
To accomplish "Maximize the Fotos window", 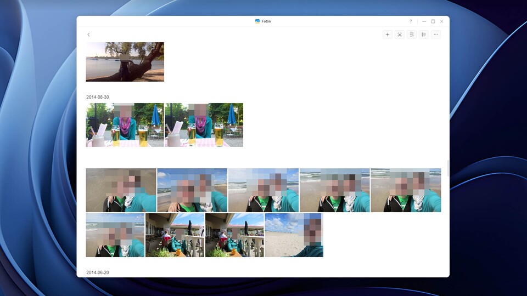I will tap(433, 21).
